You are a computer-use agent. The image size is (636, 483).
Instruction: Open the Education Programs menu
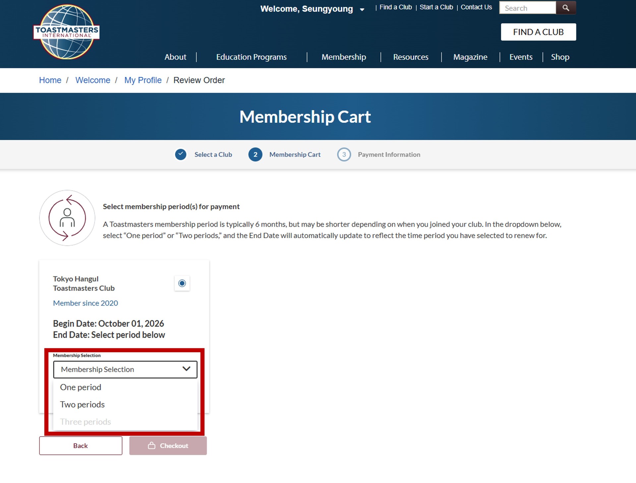pos(252,57)
